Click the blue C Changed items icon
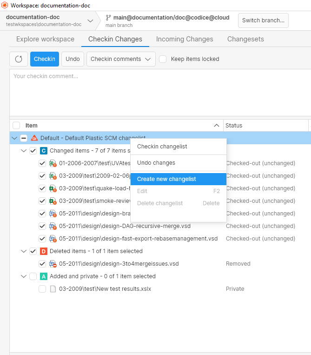 click(44, 151)
